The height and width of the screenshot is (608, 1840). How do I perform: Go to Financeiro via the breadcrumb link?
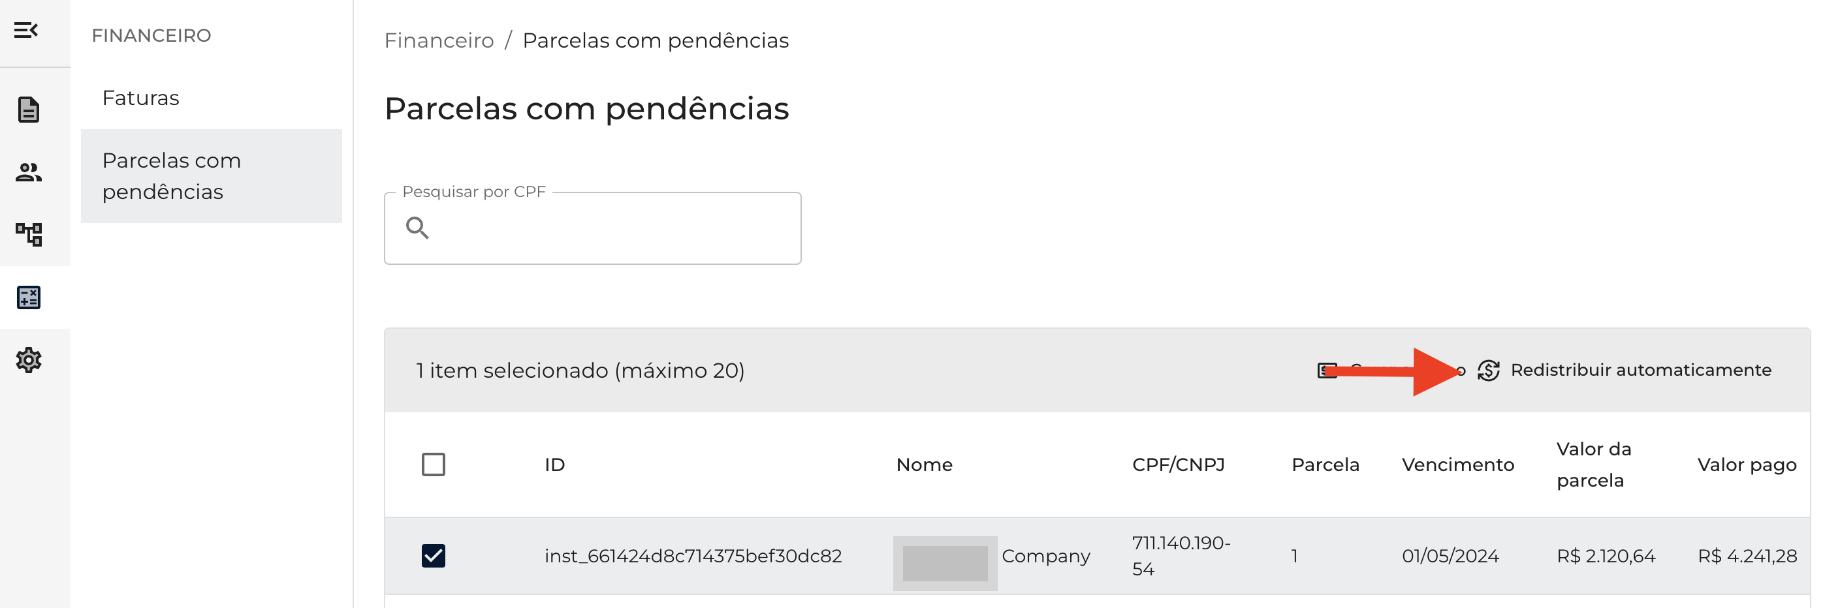[x=439, y=40]
